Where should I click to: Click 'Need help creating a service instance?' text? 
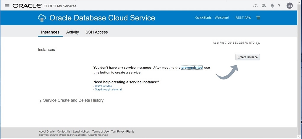click(126, 82)
